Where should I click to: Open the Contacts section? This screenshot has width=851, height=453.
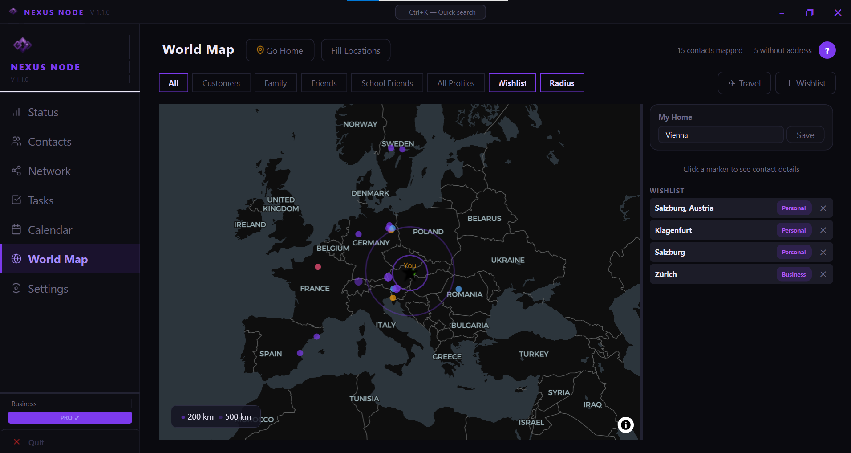(x=70, y=142)
